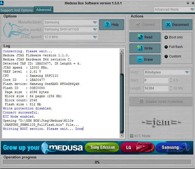Viewport: 195px width, 169px height.
Task: Click the Length field stepper arrows
Action: (171, 88)
